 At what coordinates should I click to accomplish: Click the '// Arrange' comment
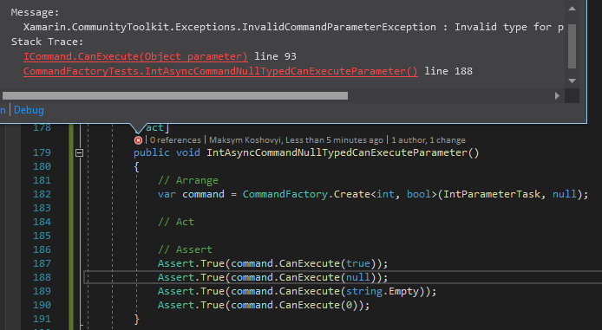(188, 180)
